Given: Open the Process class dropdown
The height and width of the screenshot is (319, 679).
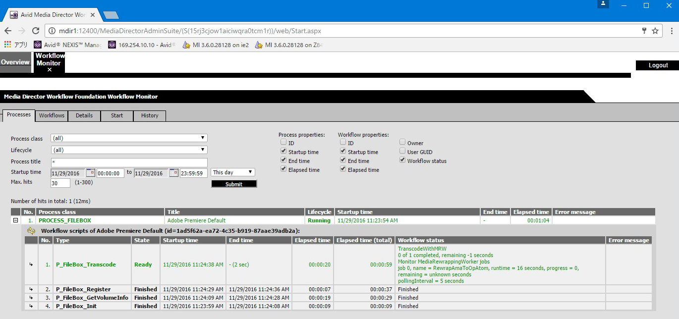Looking at the screenshot, I should pyautogui.click(x=129, y=138).
